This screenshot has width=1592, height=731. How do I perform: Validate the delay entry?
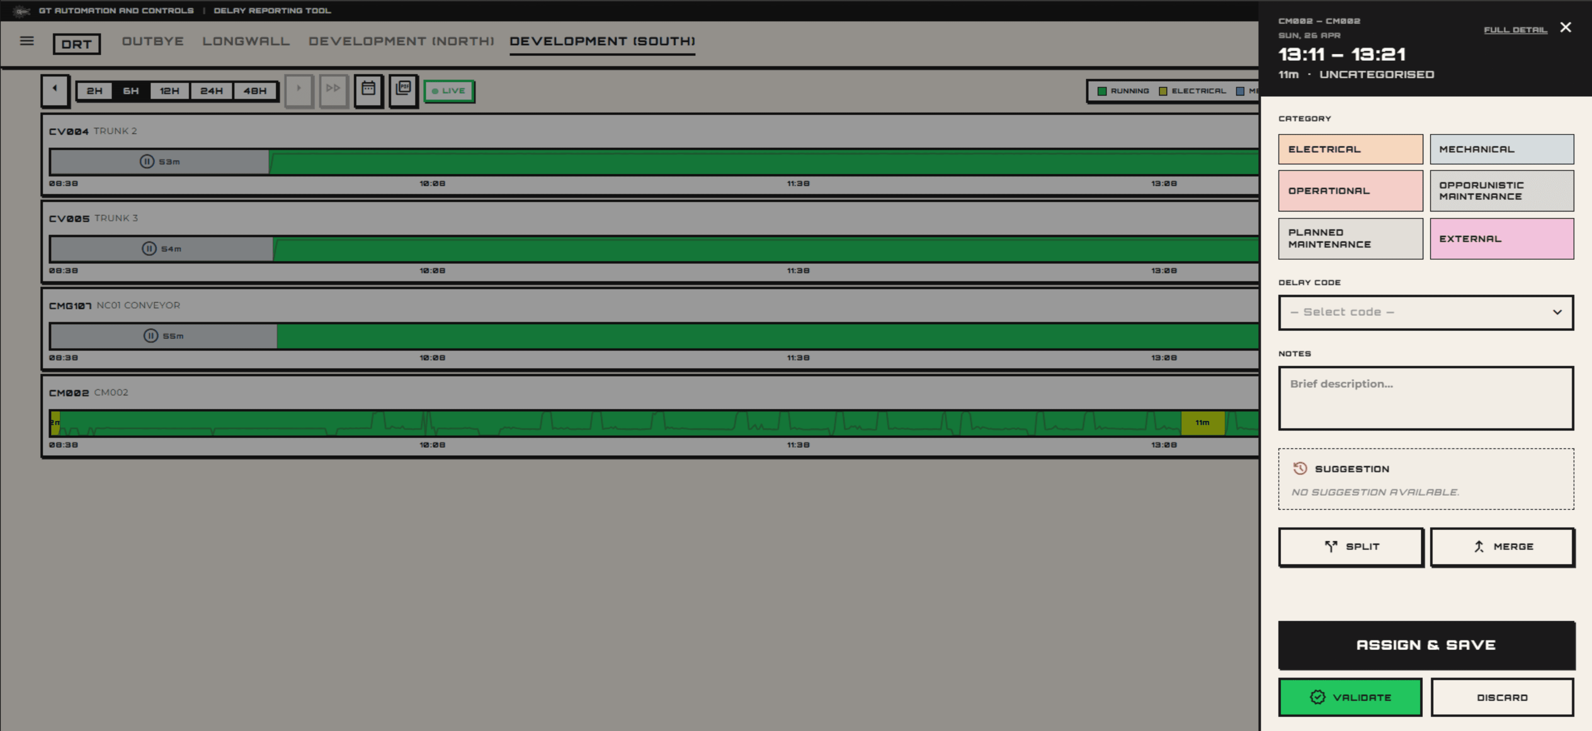pos(1350,697)
